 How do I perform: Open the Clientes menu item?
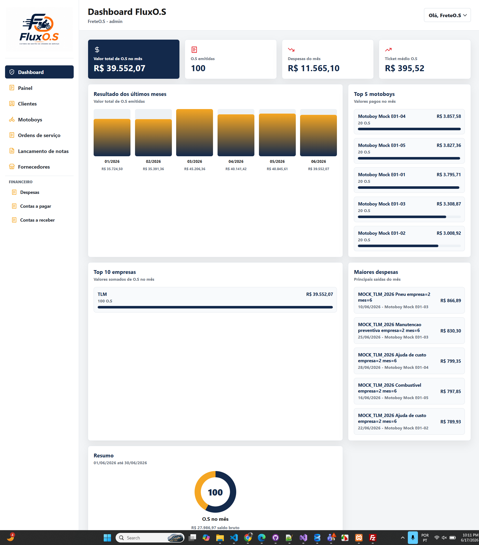tap(39, 103)
